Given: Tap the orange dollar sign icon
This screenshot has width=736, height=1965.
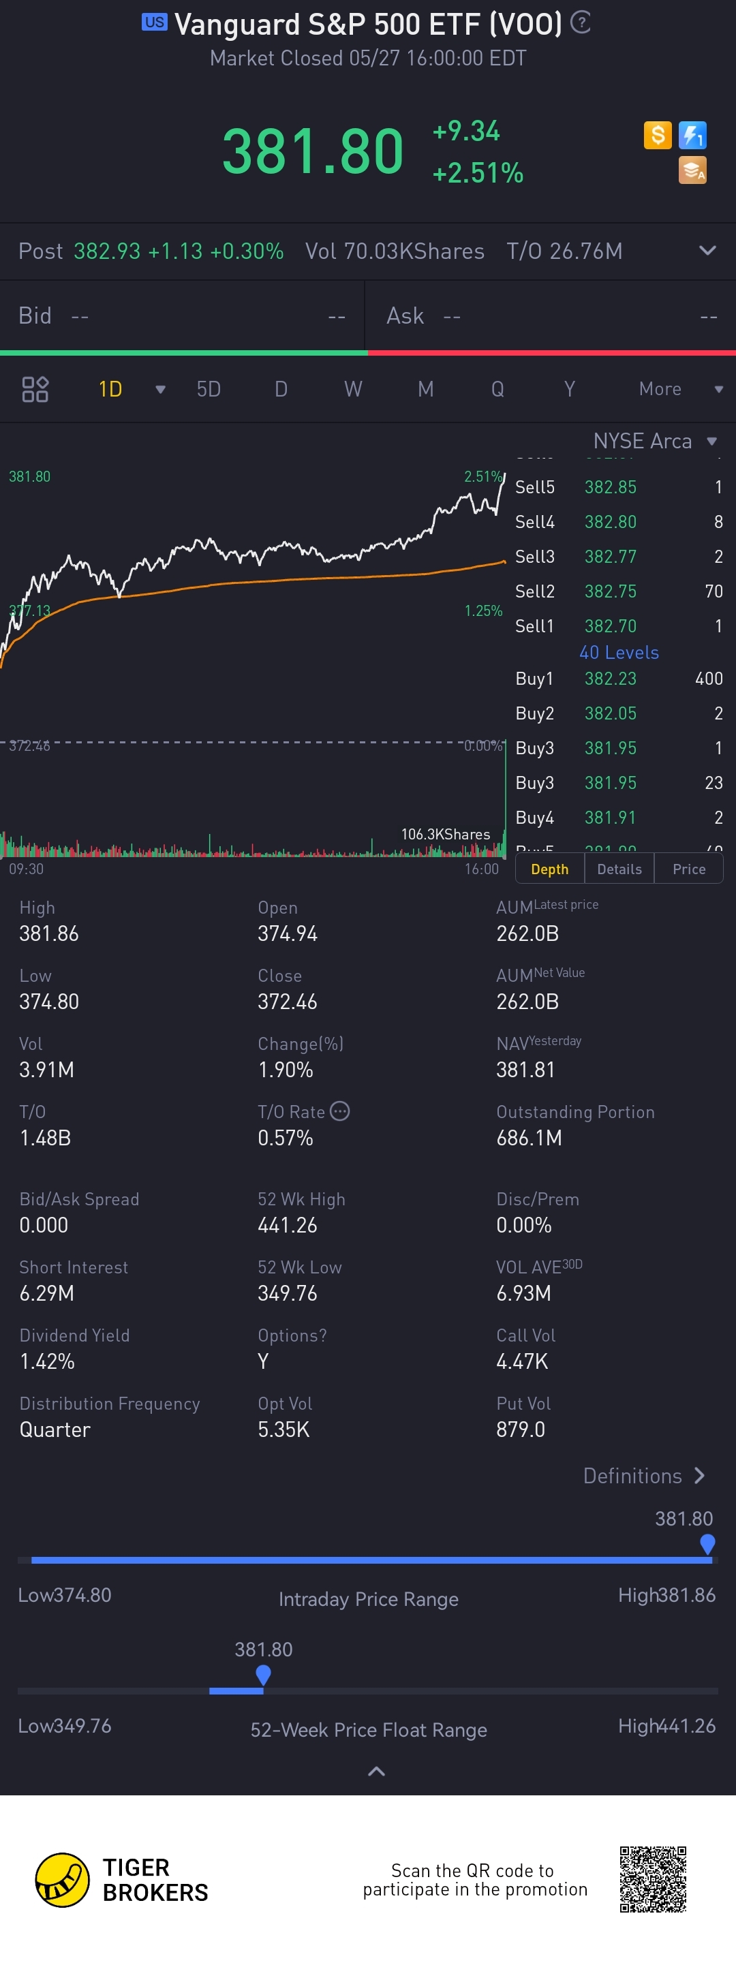Looking at the screenshot, I should click(658, 135).
